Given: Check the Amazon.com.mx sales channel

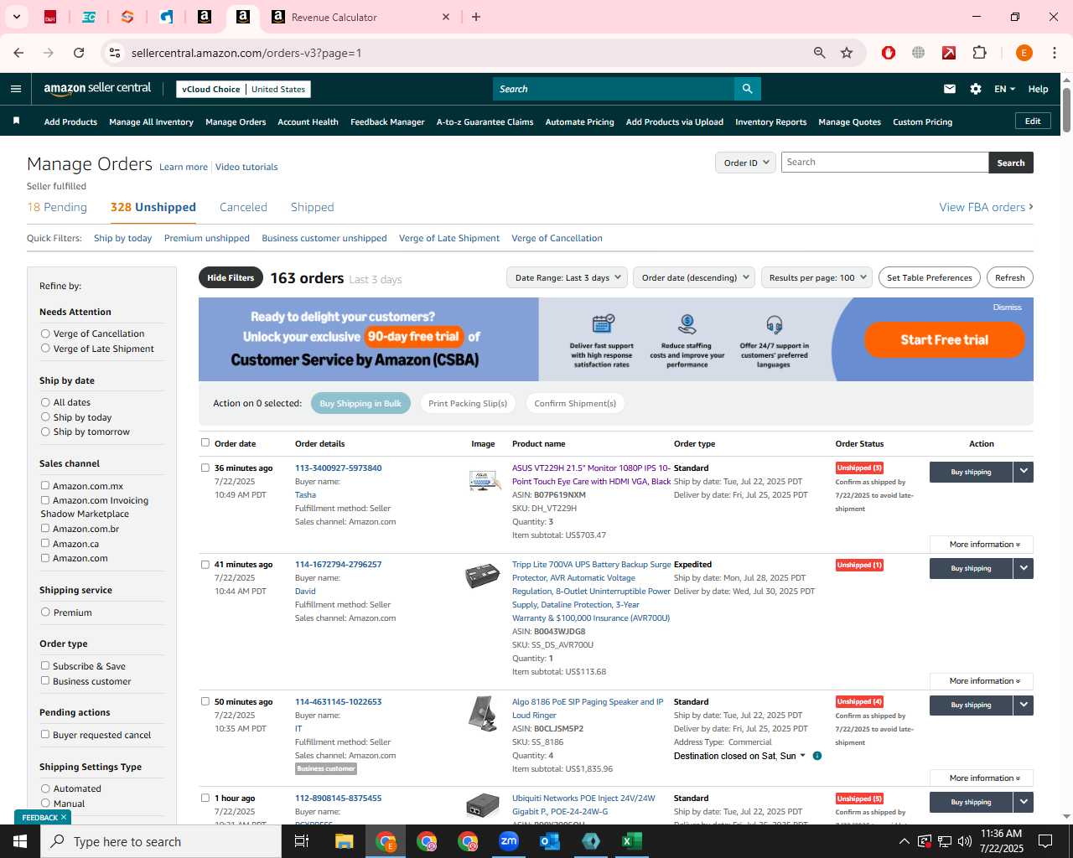Looking at the screenshot, I should (x=45, y=485).
